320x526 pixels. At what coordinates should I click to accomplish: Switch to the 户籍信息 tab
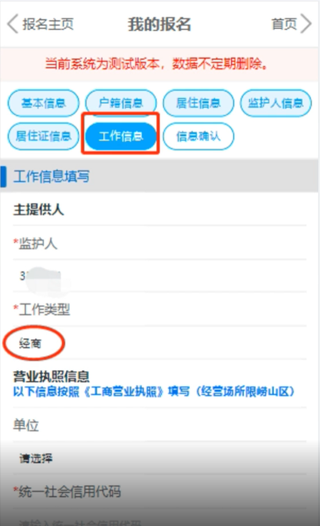point(121,103)
